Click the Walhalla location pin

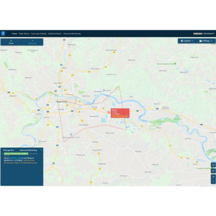tap(104, 90)
